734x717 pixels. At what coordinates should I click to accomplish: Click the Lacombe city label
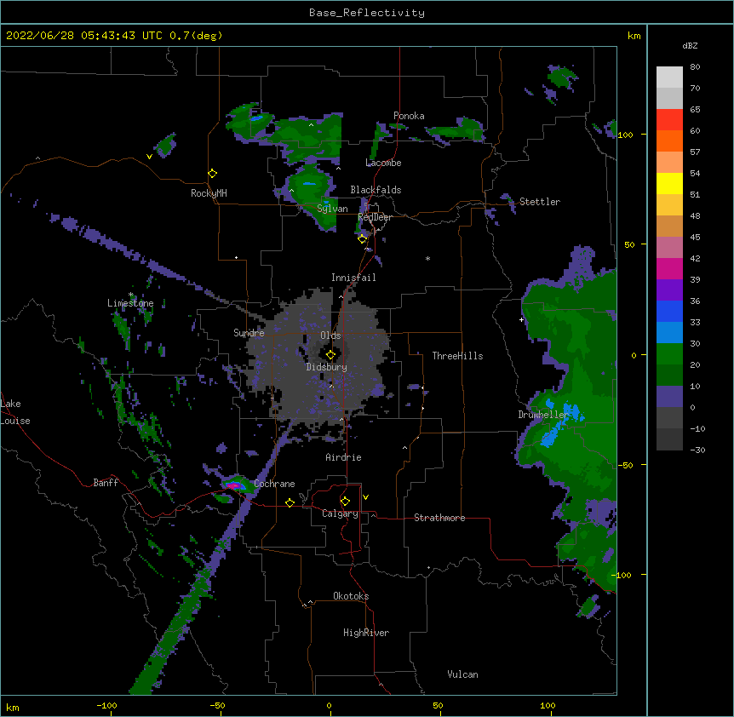pos(383,163)
